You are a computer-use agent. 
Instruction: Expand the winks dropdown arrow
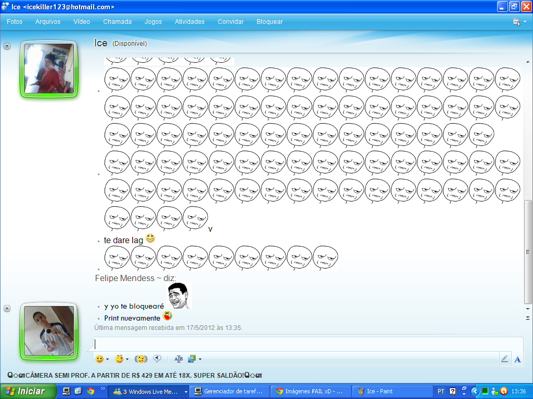[128, 359]
